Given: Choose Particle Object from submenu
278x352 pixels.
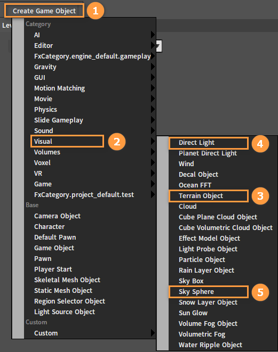Looking at the screenshot, I should [x=202, y=260].
